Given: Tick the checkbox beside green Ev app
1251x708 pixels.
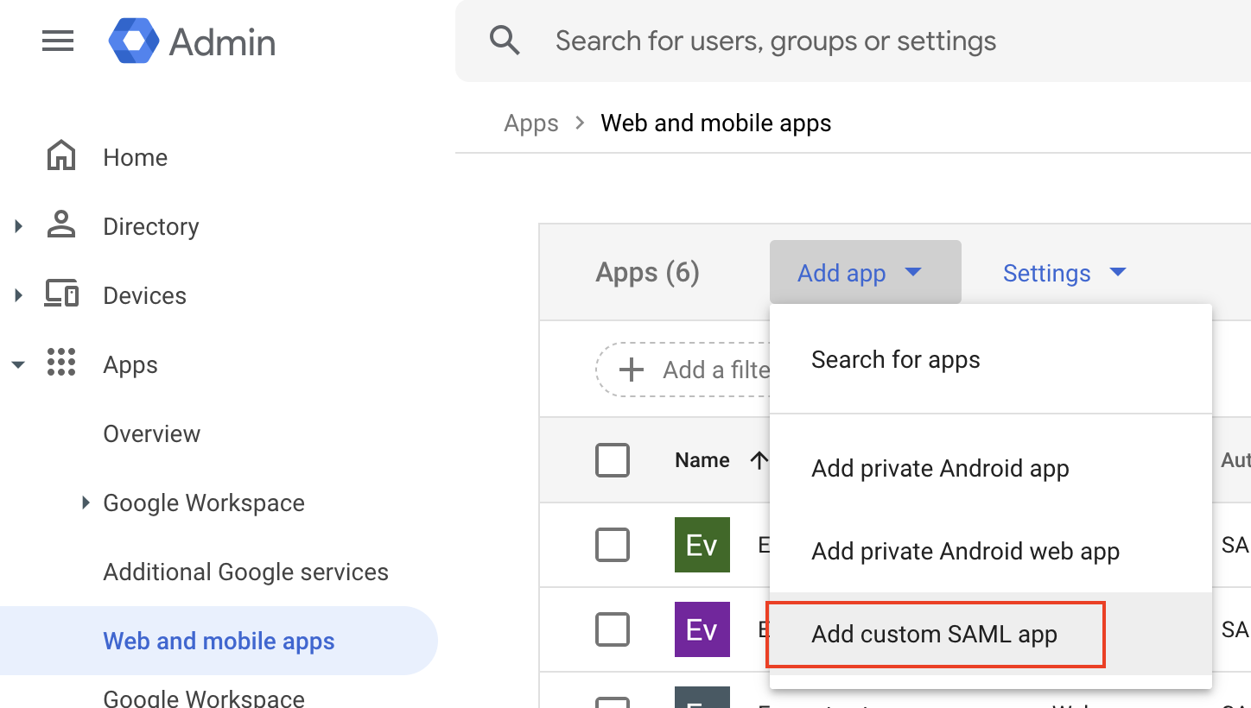Looking at the screenshot, I should coord(613,545).
